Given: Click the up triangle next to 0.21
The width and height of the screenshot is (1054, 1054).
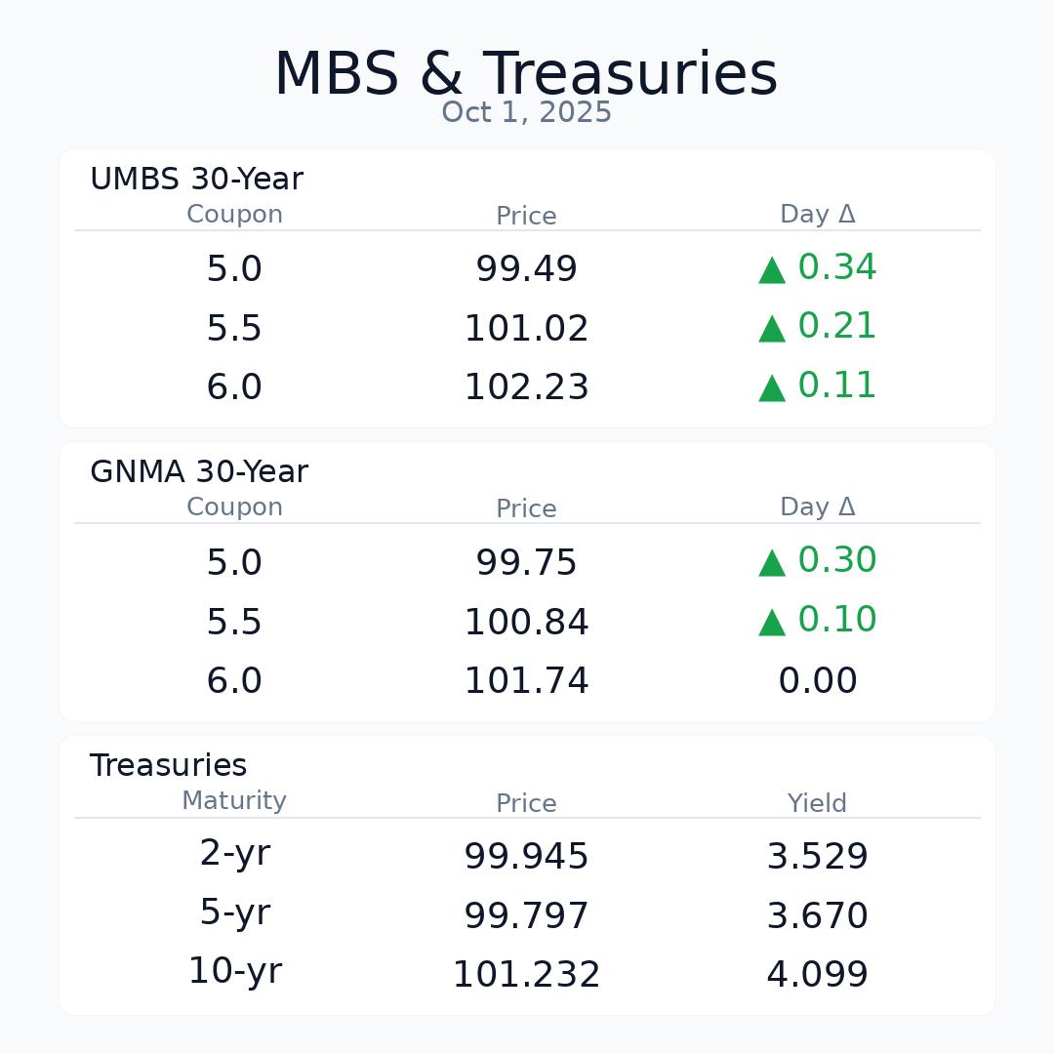Looking at the screenshot, I should coord(772,329).
